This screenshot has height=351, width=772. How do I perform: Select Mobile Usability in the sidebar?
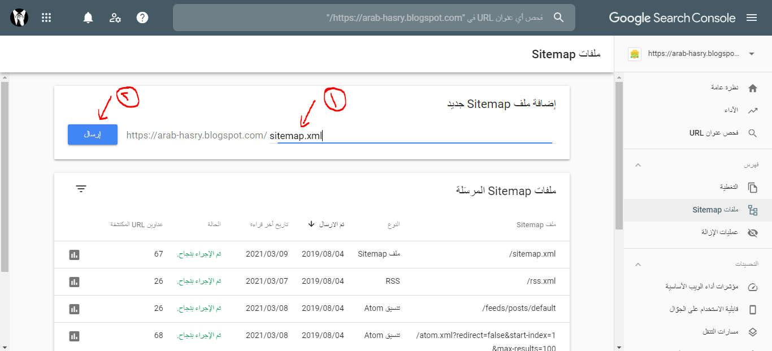698,310
